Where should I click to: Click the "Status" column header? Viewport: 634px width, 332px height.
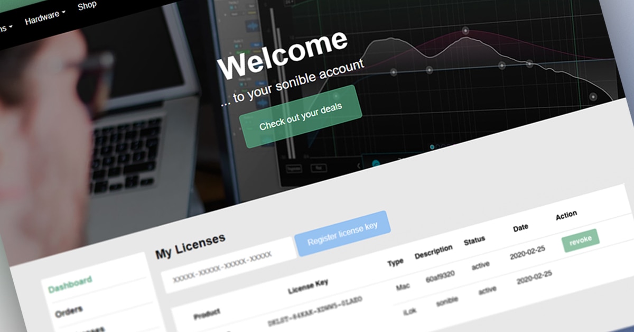(x=474, y=241)
